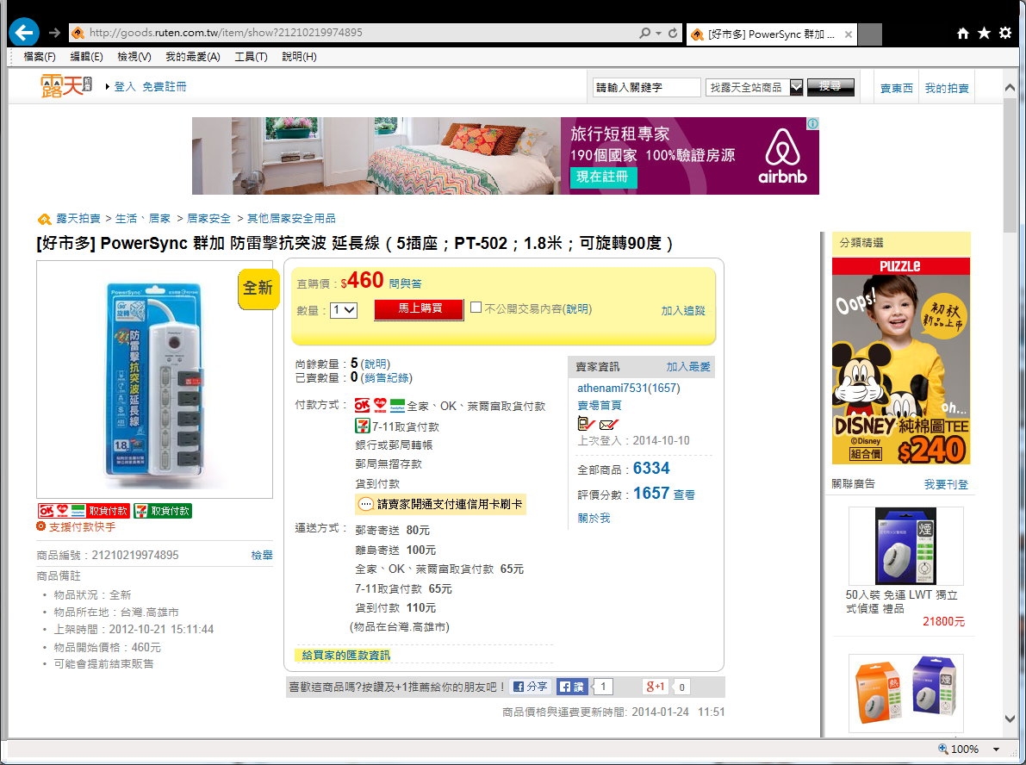Click the 馬上購買 buy now button
Image resolution: width=1026 pixels, height=765 pixels.
(x=419, y=309)
